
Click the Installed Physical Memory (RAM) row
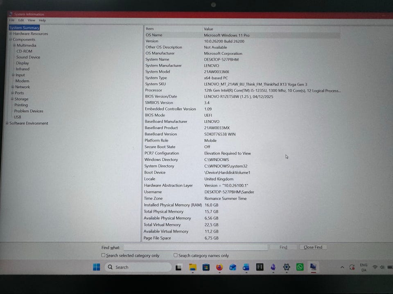coord(242,205)
